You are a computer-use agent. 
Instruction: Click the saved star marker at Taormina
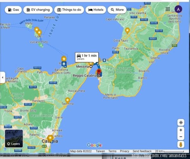click(x=67, y=100)
